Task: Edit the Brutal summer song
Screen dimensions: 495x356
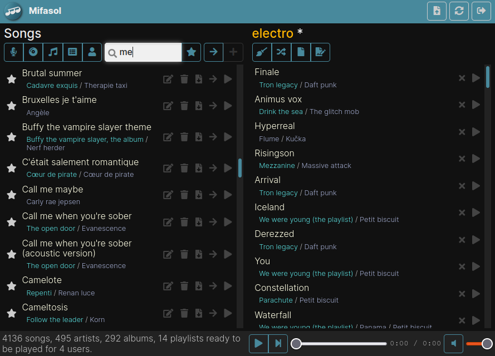Action: (168, 79)
